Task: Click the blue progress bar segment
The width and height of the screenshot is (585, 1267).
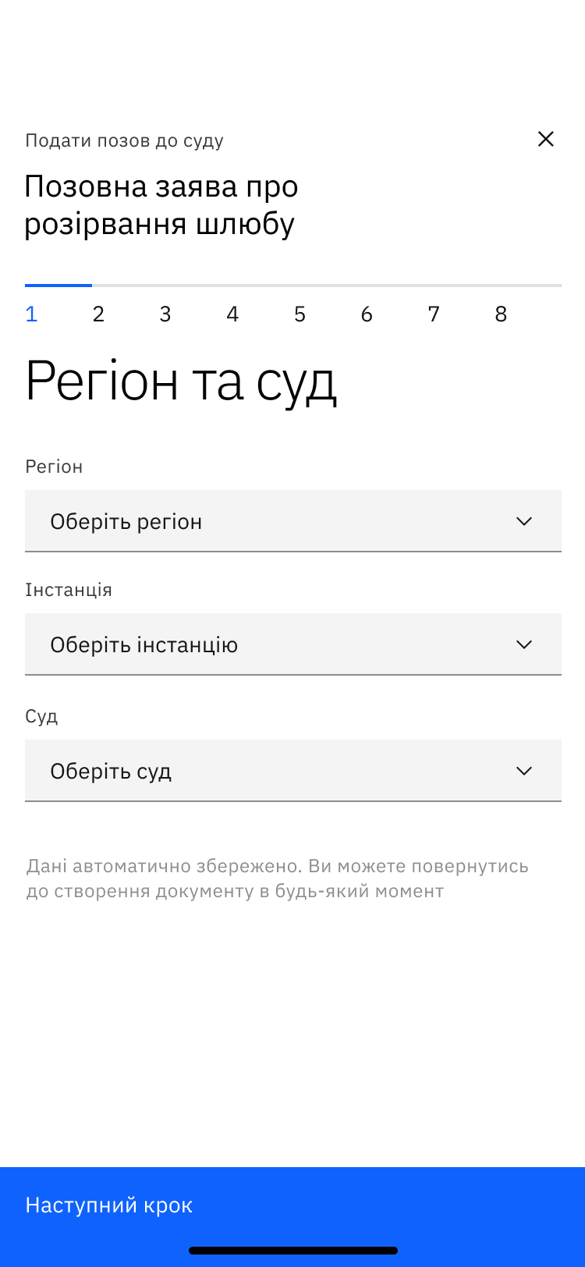Action: (x=58, y=286)
